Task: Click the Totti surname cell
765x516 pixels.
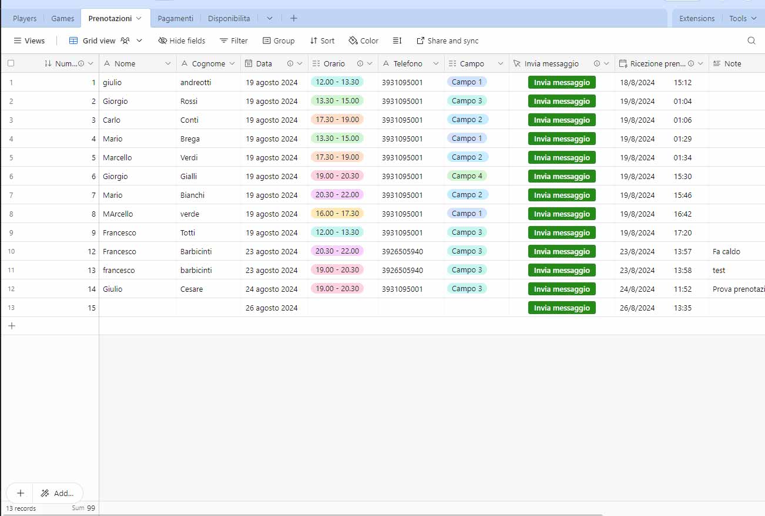Action: (209, 232)
